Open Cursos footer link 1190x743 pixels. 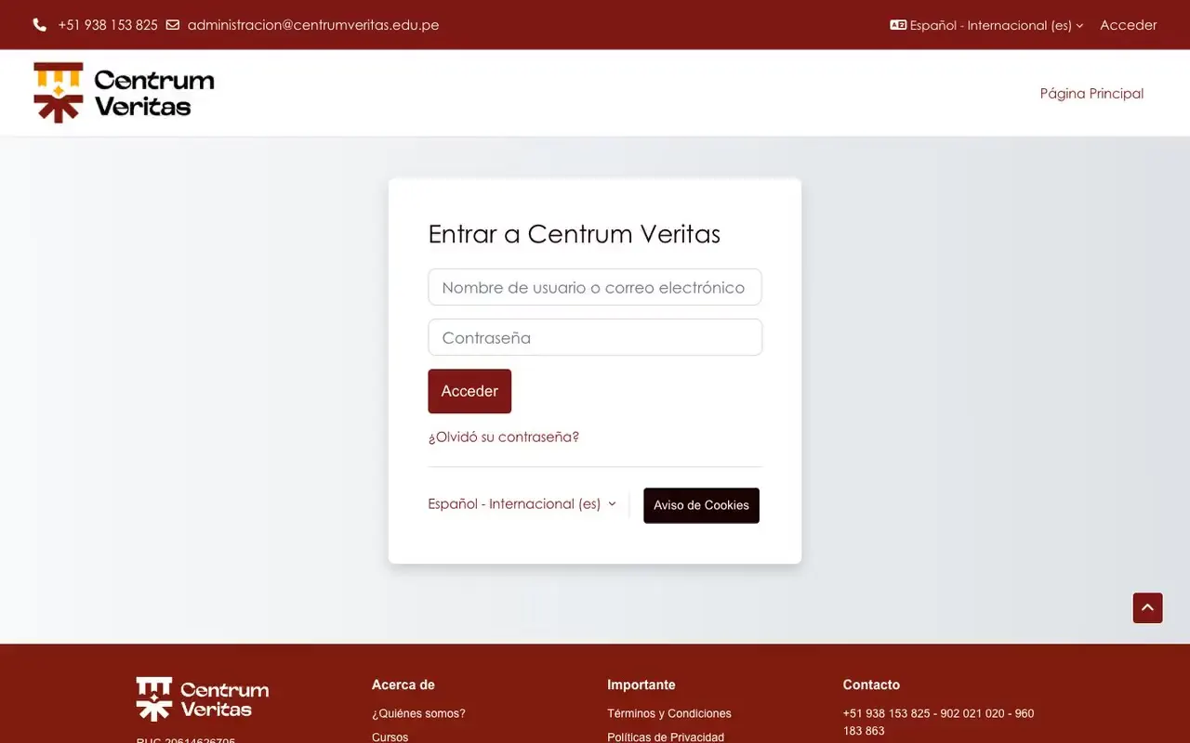[390, 736]
